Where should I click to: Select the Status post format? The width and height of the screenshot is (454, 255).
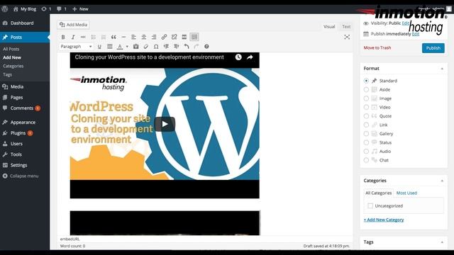(x=366, y=142)
